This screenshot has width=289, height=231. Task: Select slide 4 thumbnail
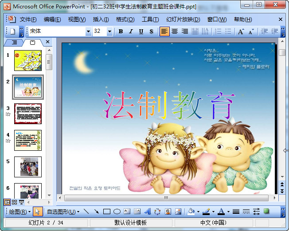tap(28, 140)
